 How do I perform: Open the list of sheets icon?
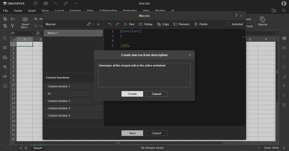pyautogui.click(x=26, y=148)
